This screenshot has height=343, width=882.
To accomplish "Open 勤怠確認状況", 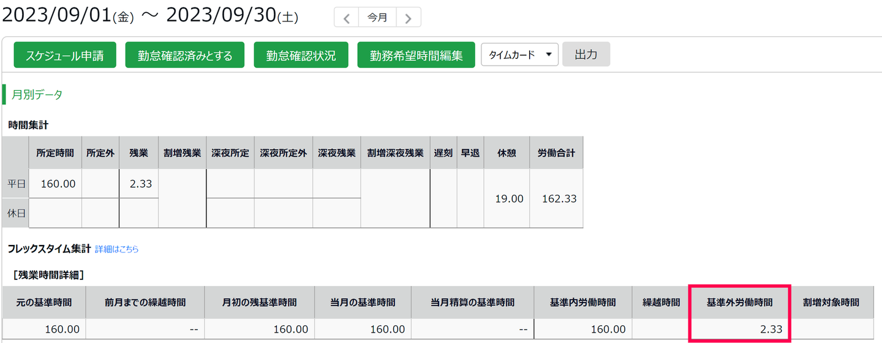I will [301, 55].
